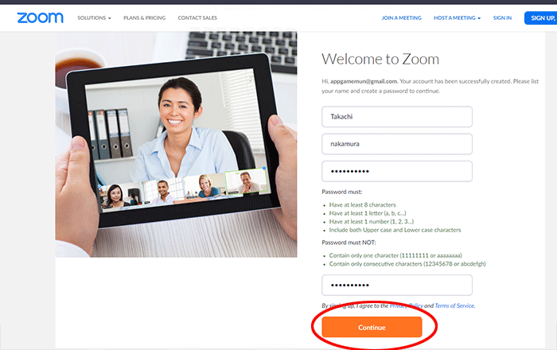Click the appgamemun@gmail.com email text
The width and height of the screenshot is (557, 350).
[364, 81]
